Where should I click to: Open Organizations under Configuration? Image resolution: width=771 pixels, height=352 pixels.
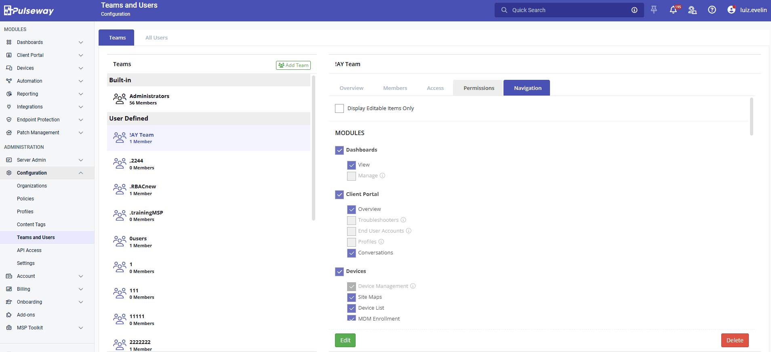point(32,186)
